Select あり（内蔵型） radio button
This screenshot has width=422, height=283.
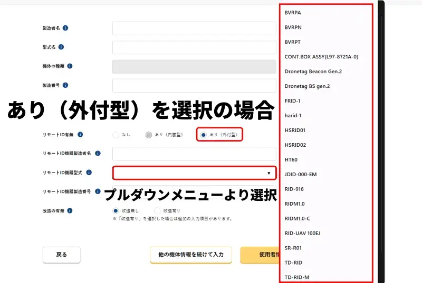pos(149,135)
